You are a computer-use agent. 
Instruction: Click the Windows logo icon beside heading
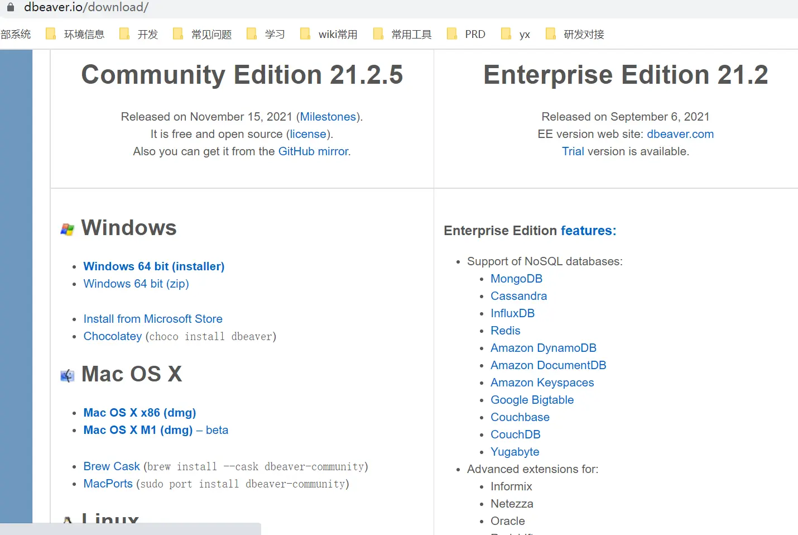[x=68, y=229]
